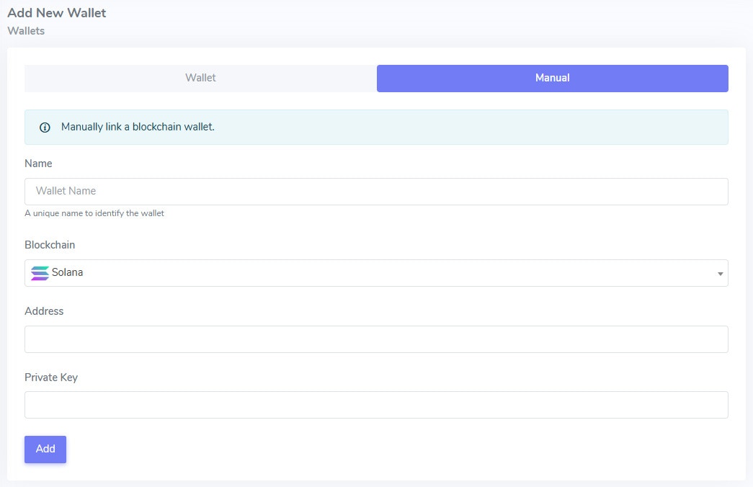This screenshot has width=753, height=487.
Task: Click the Address field label
Action: pos(44,311)
